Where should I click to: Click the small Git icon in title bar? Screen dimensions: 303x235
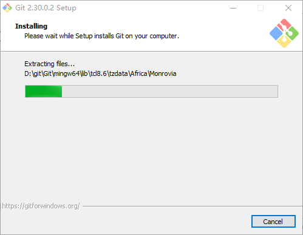coord(7,8)
